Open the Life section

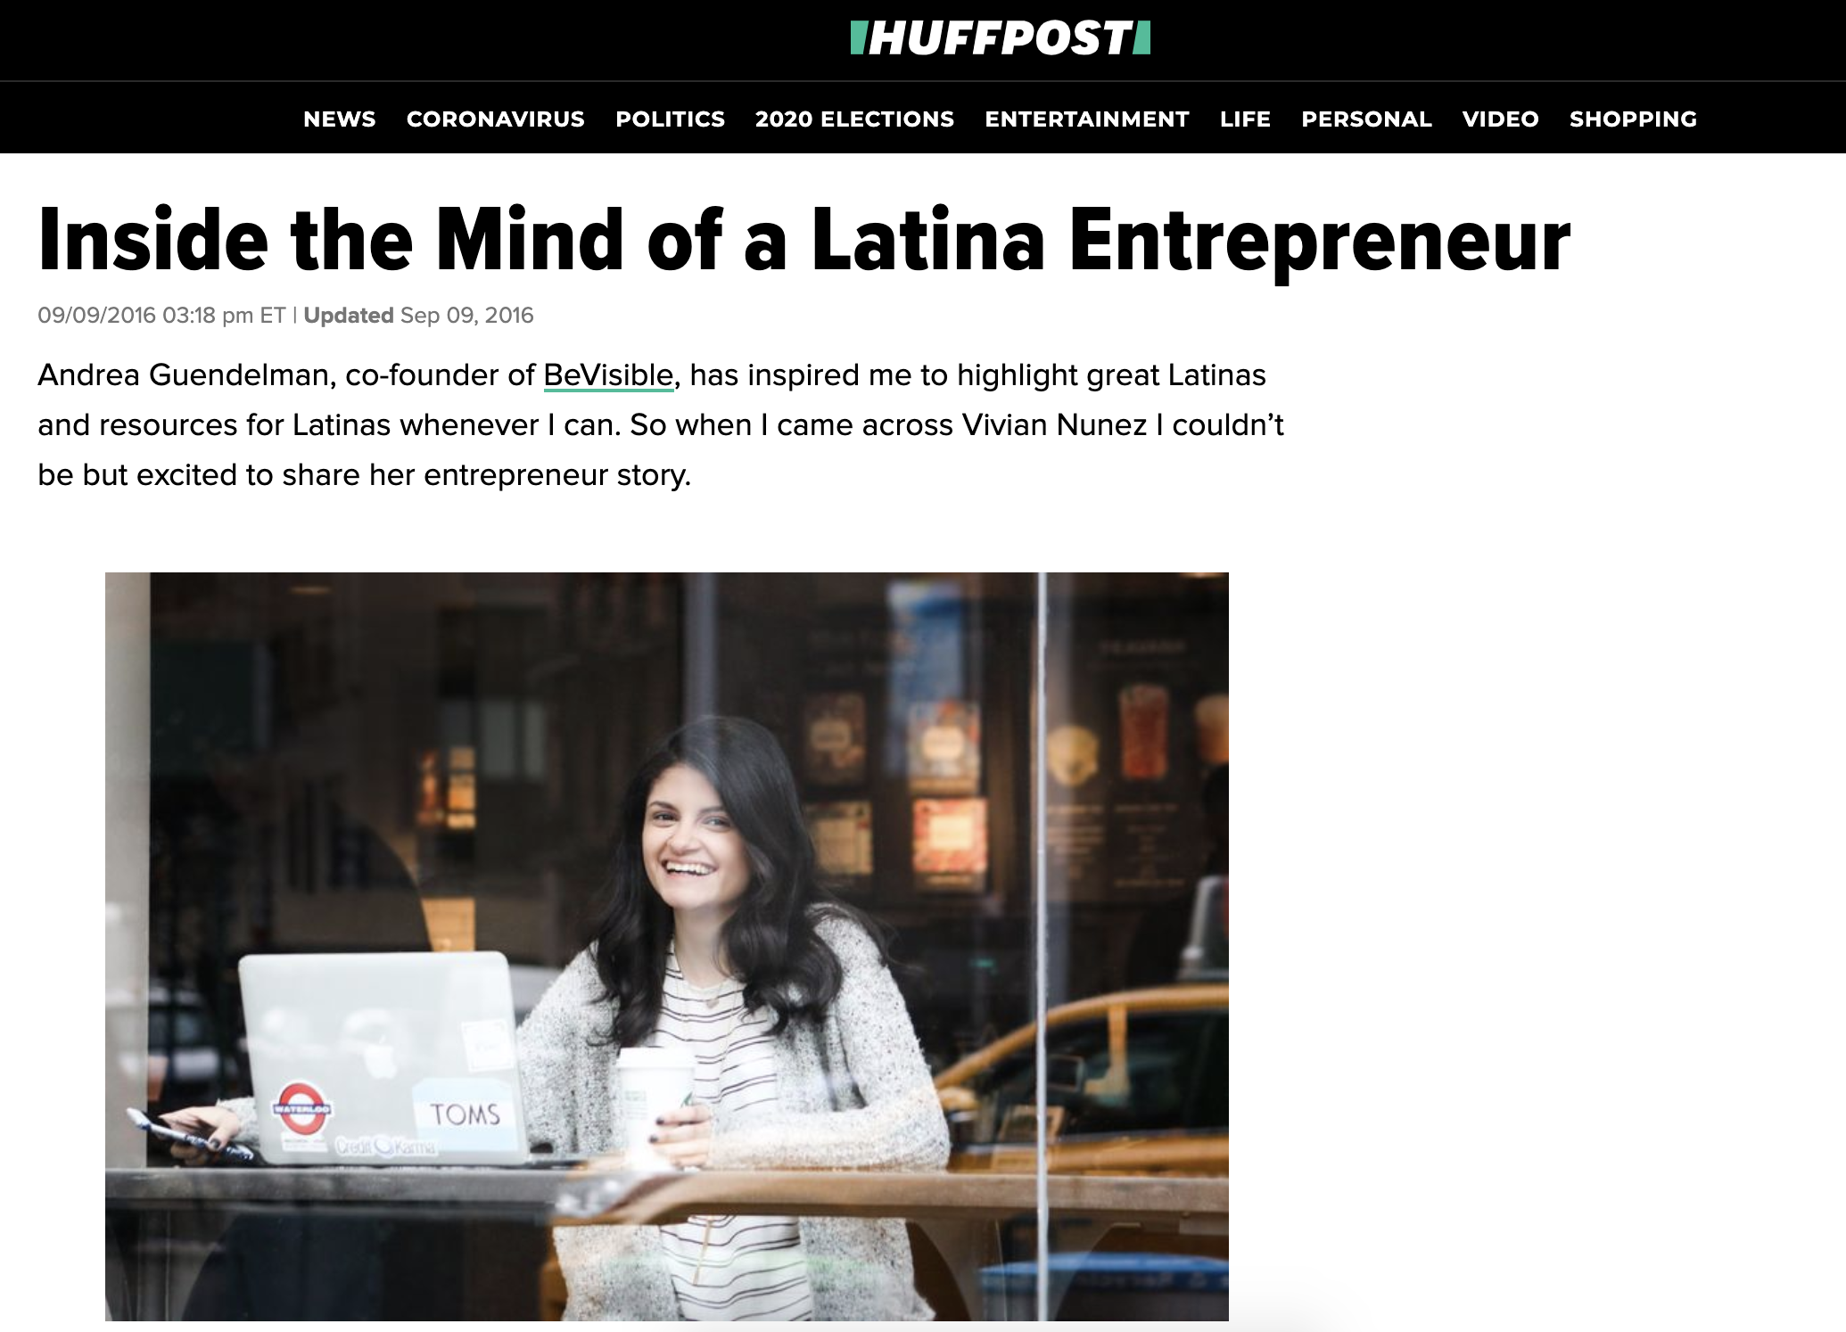[x=1245, y=119]
